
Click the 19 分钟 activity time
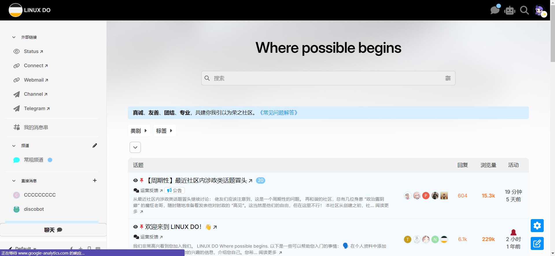point(513,192)
